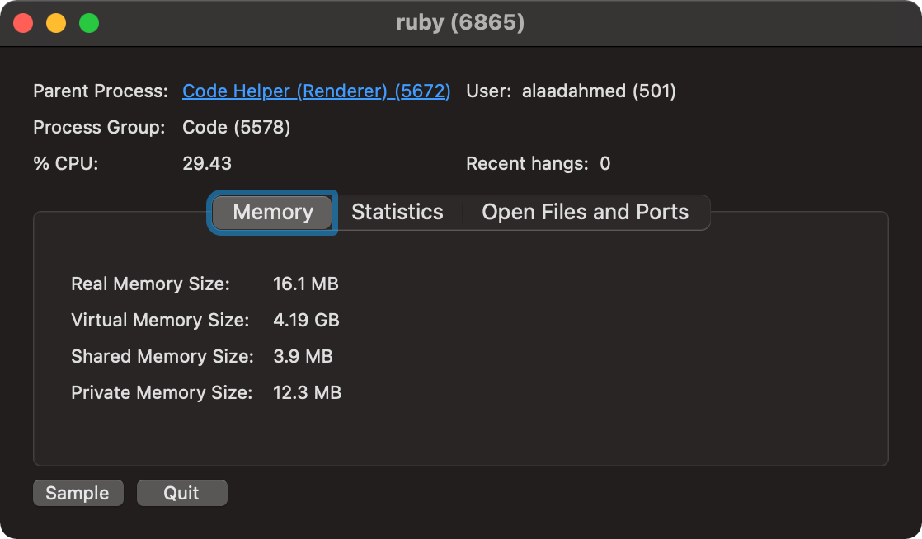
Task: Minimize the window with the yellow button
Action: tap(55, 22)
